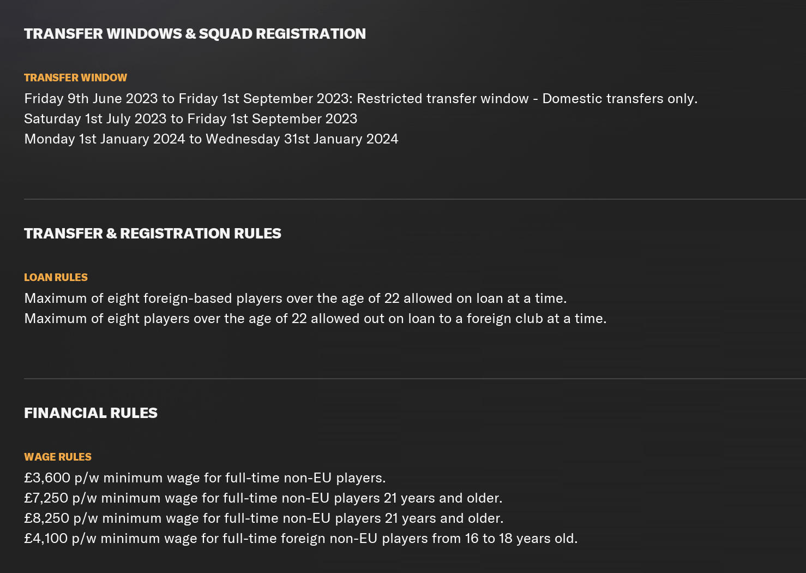Select the Loan Rules subheading
Viewport: 806px width, 573px height.
[x=56, y=277]
